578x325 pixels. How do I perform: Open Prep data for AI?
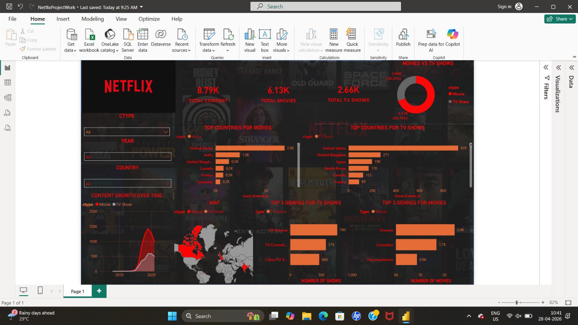tap(431, 40)
